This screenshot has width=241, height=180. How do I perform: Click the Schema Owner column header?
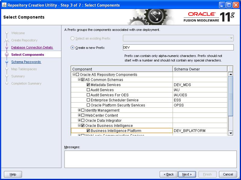tap(200, 69)
